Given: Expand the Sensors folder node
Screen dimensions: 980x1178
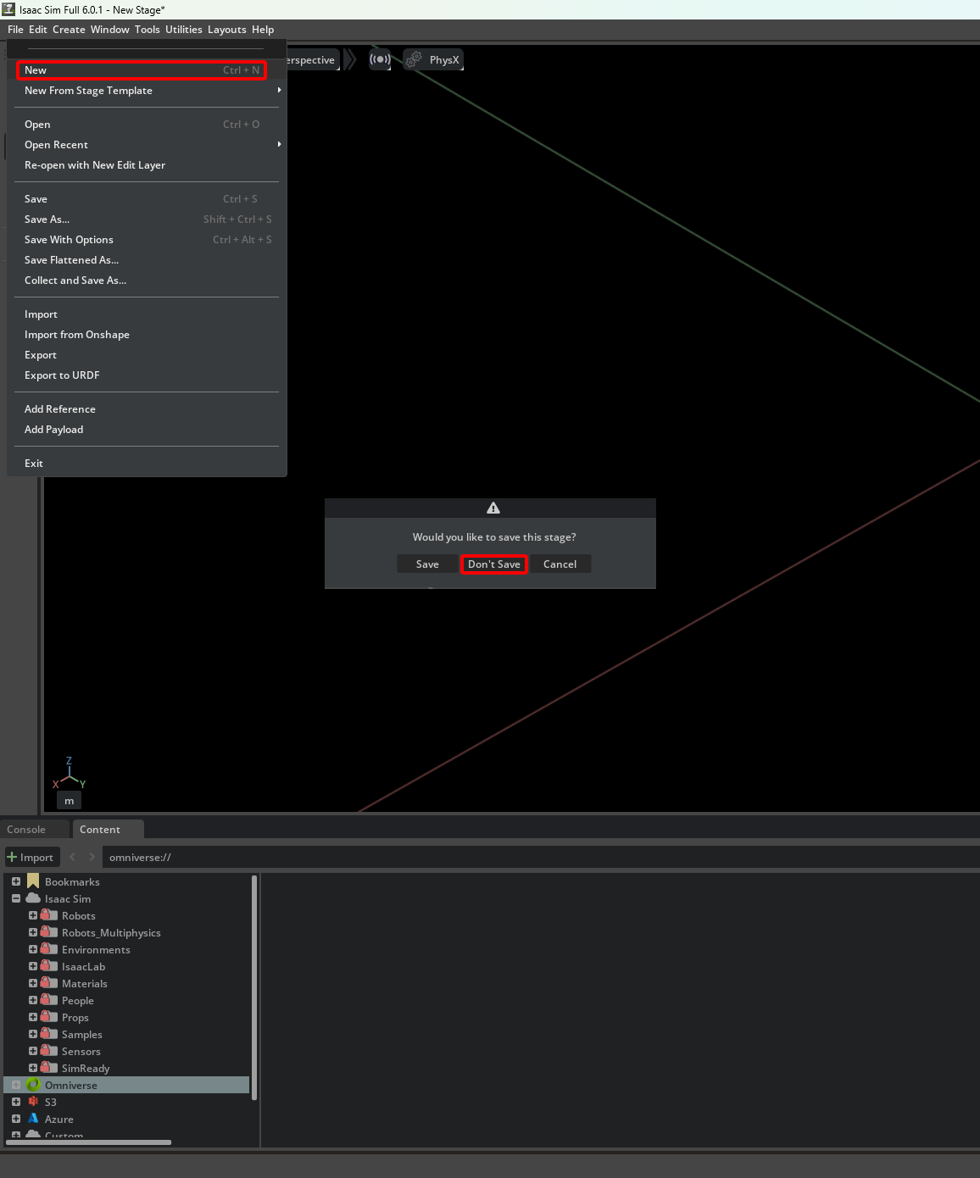Looking at the screenshot, I should (x=33, y=1051).
